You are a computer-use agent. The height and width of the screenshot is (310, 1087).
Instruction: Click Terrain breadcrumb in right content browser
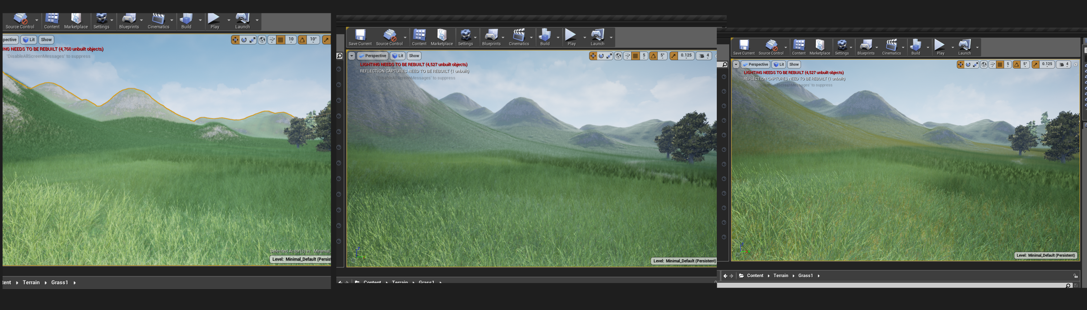coord(781,276)
